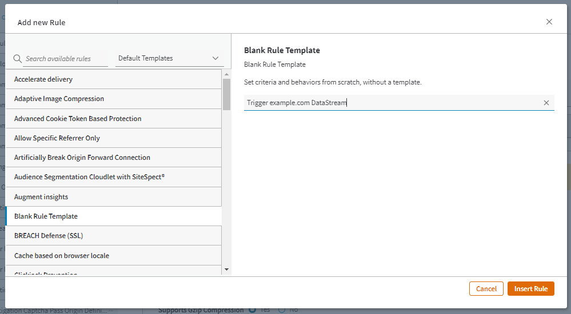Select Adaptive Image Compression template

click(113, 99)
